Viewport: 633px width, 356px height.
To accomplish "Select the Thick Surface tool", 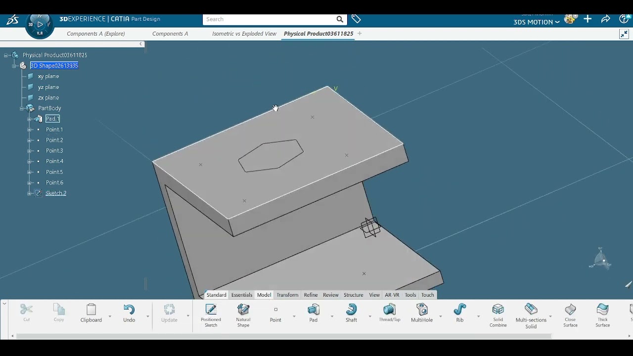I will [x=602, y=315].
